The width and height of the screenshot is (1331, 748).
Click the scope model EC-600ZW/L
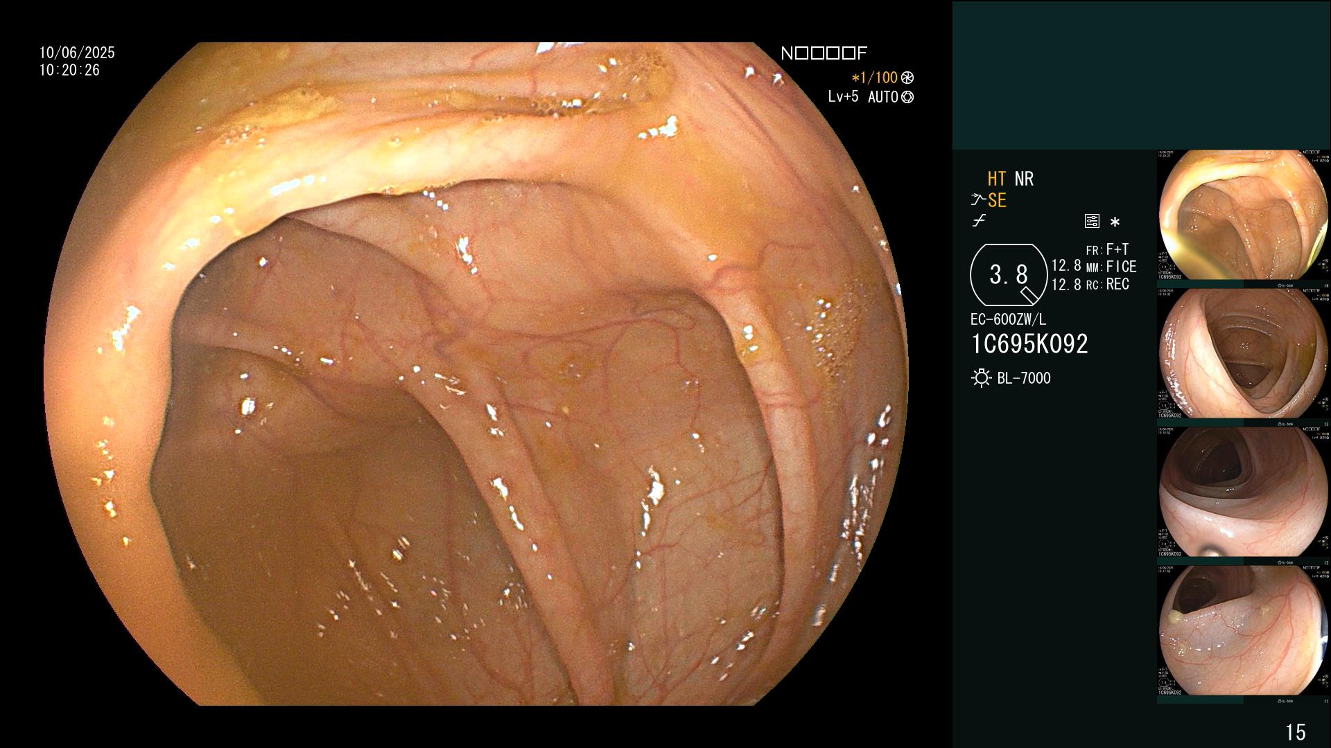1009,319
